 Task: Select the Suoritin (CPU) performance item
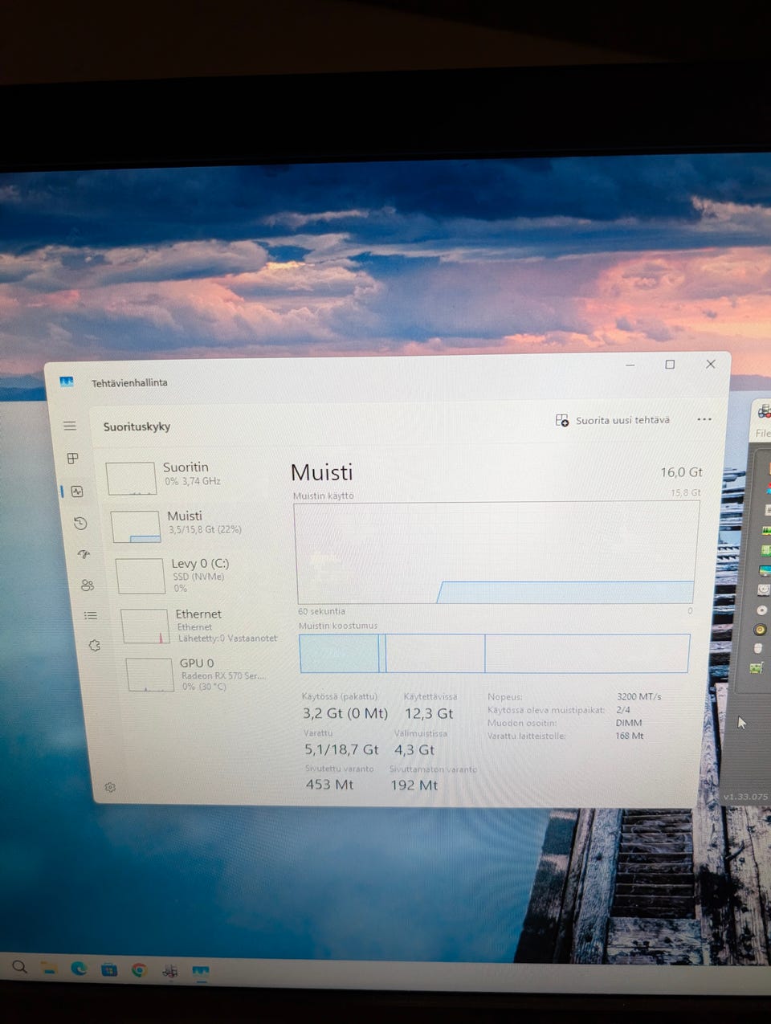pyautogui.click(x=193, y=476)
